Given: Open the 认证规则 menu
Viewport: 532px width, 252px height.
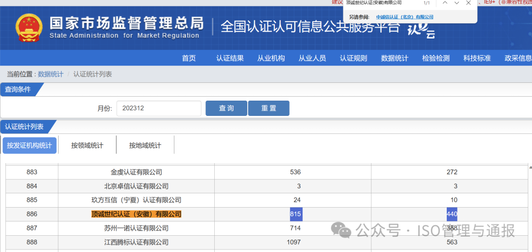Looking at the screenshot, I should (354, 58).
